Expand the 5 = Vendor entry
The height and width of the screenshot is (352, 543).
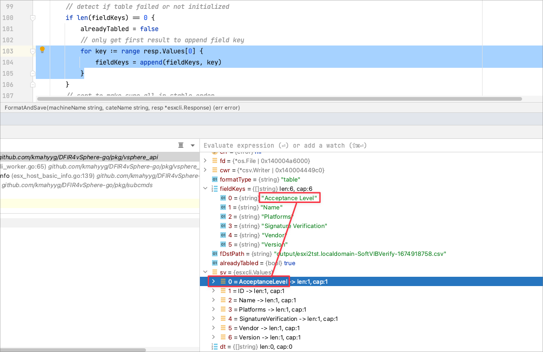tap(213, 328)
